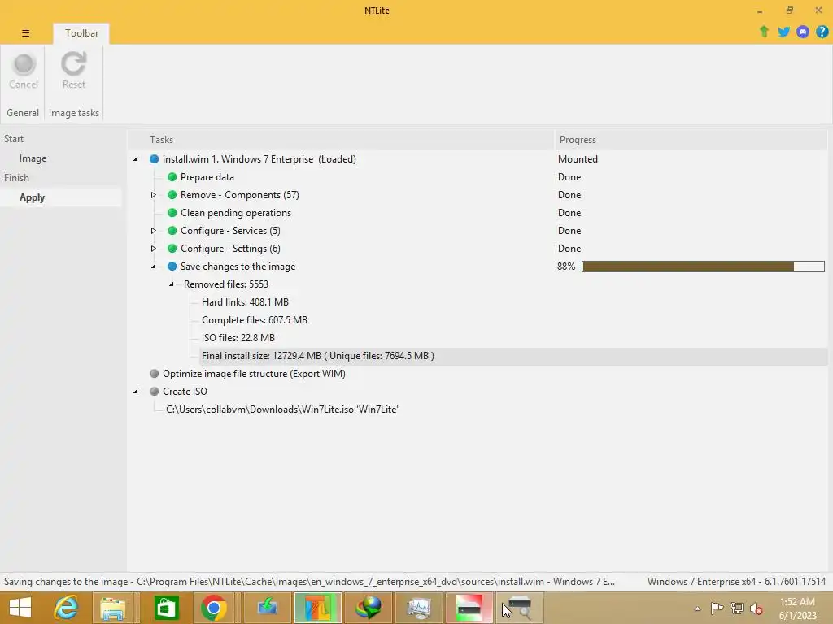Image resolution: width=833 pixels, height=624 pixels.
Task: Click green dot next to Configure - Settings
Action: point(172,249)
